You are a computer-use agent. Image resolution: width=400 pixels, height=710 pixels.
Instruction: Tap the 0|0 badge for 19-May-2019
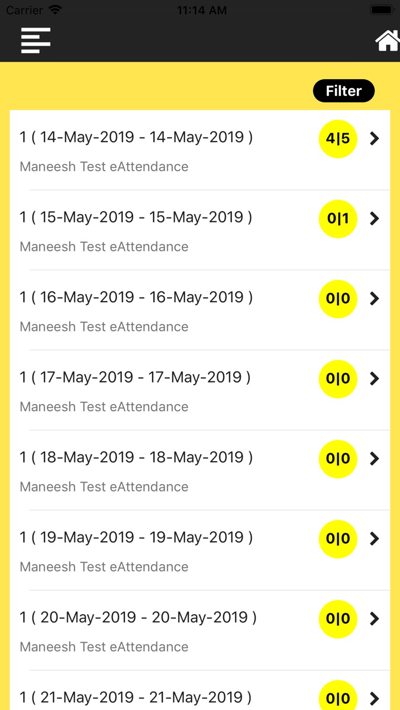tap(338, 539)
